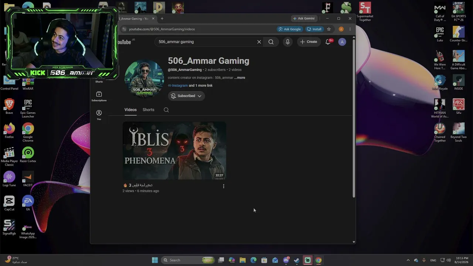Image resolution: width=473 pixels, height=266 pixels.
Task: Click the YouTube search magnifier button
Action: click(271, 42)
